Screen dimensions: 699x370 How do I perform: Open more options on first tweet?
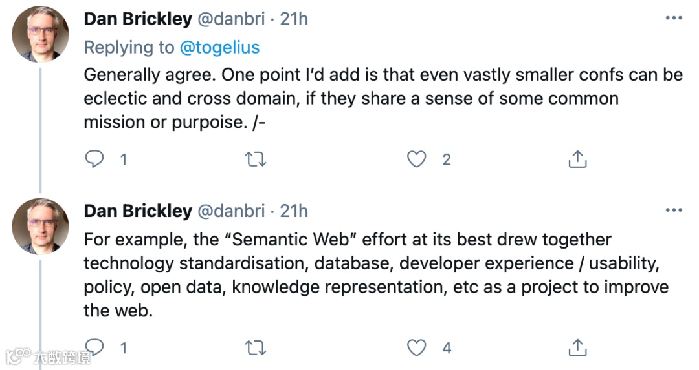(674, 19)
